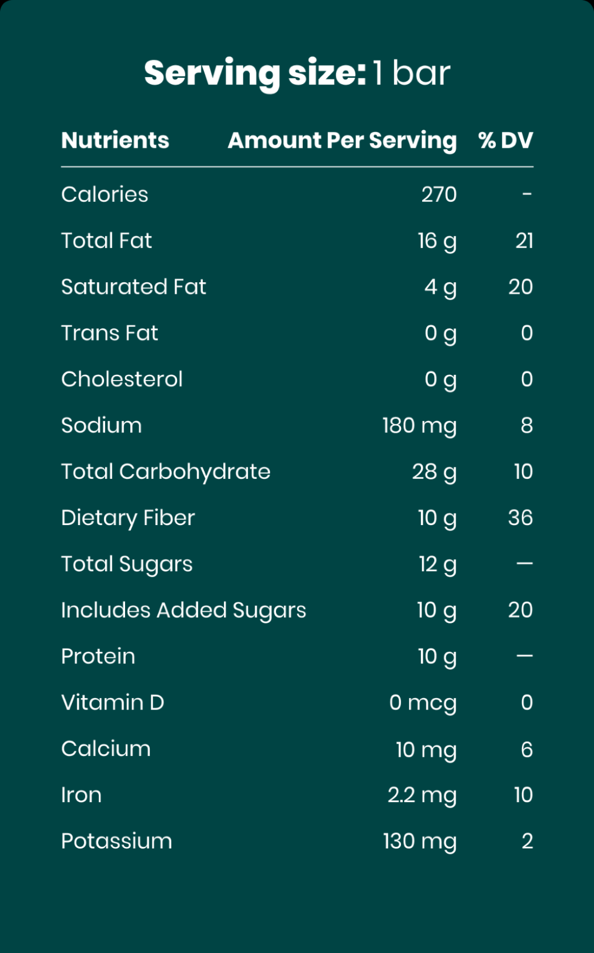Click the Cholesterol row label
Image resolution: width=594 pixels, height=953 pixels.
[122, 379]
